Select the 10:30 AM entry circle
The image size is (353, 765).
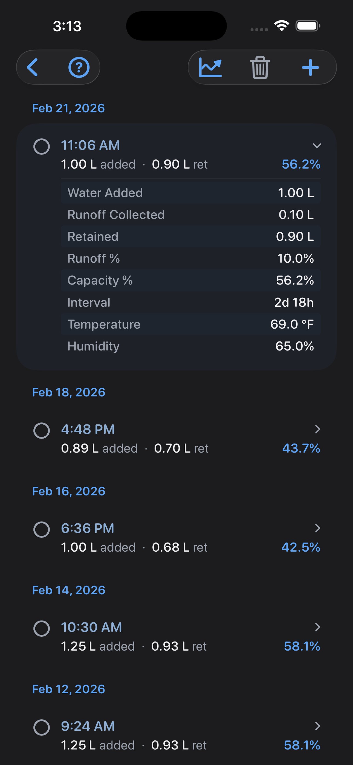tap(42, 628)
